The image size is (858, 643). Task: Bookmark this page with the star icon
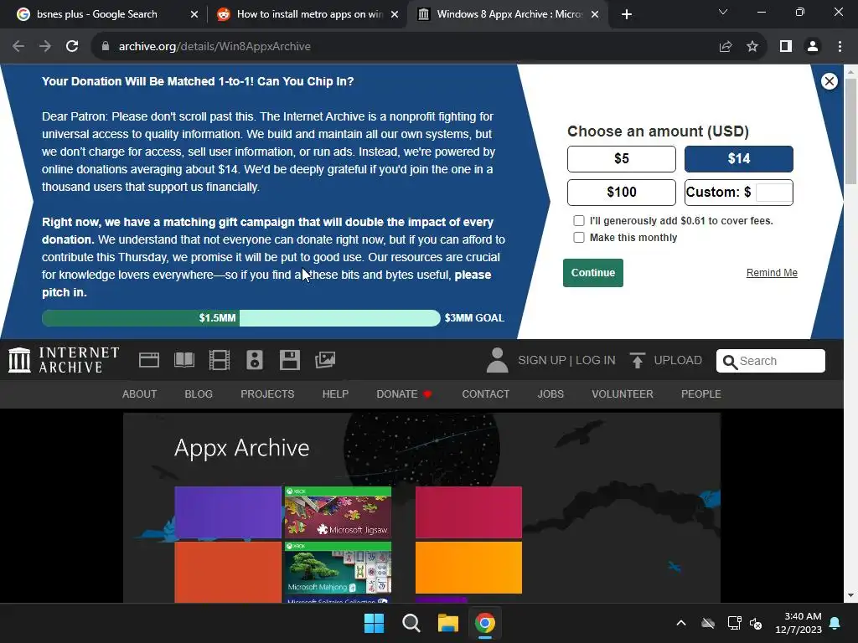point(752,47)
